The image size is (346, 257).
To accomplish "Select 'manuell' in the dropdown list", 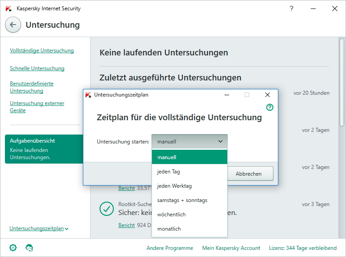I will coord(190,157).
